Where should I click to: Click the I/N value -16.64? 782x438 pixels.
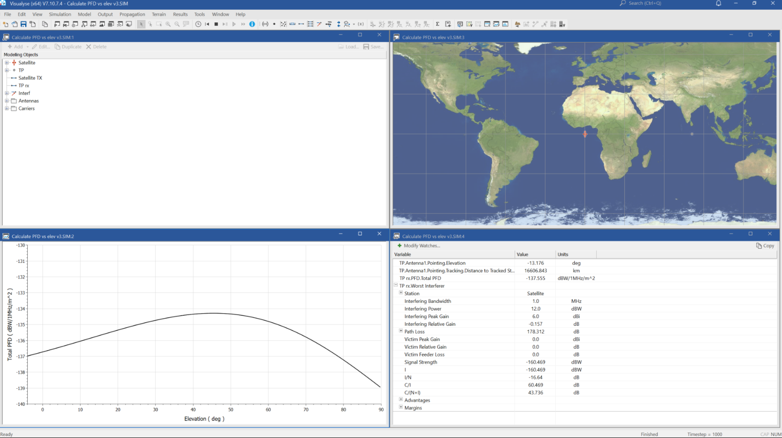coord(536,378)
